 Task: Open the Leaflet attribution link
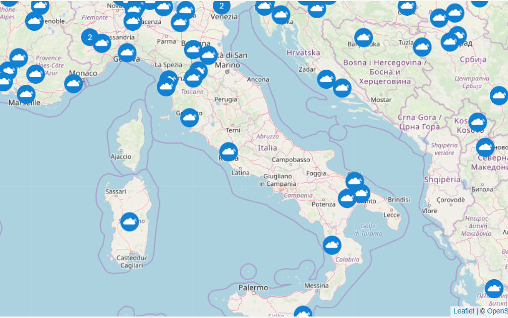tap(464, 311)
